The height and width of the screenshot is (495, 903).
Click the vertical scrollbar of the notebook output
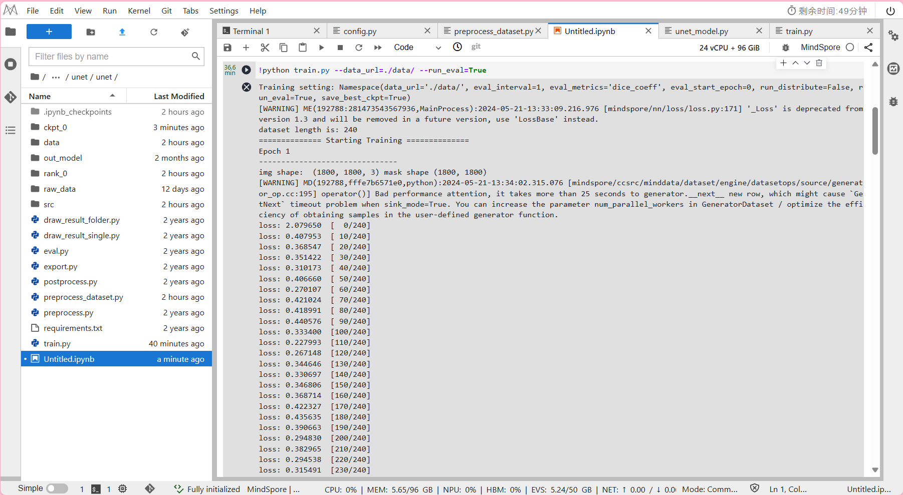pos(875,131)
